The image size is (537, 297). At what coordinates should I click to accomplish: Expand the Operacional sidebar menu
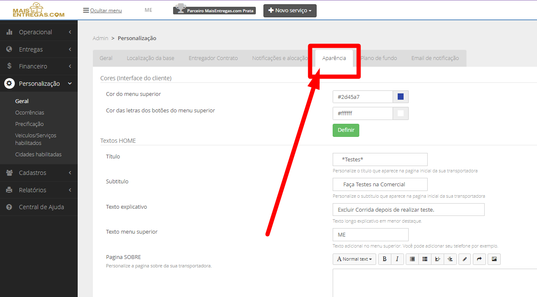39,32
